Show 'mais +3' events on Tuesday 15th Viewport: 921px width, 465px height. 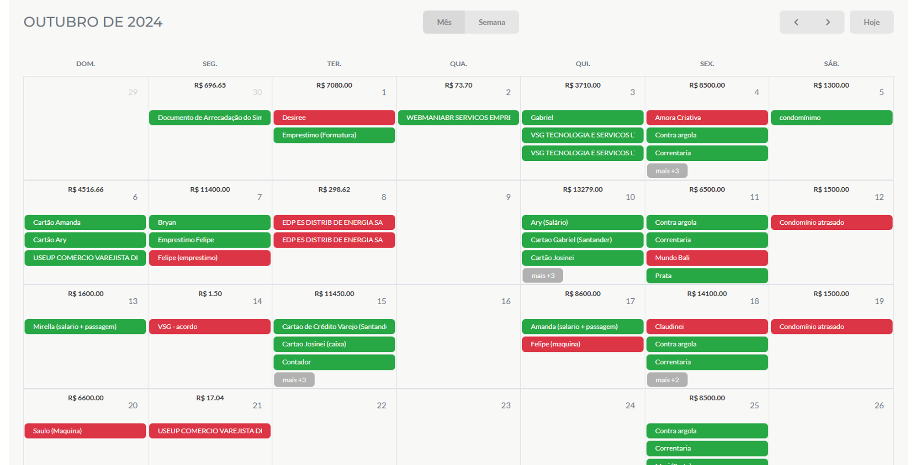(294, 380)
